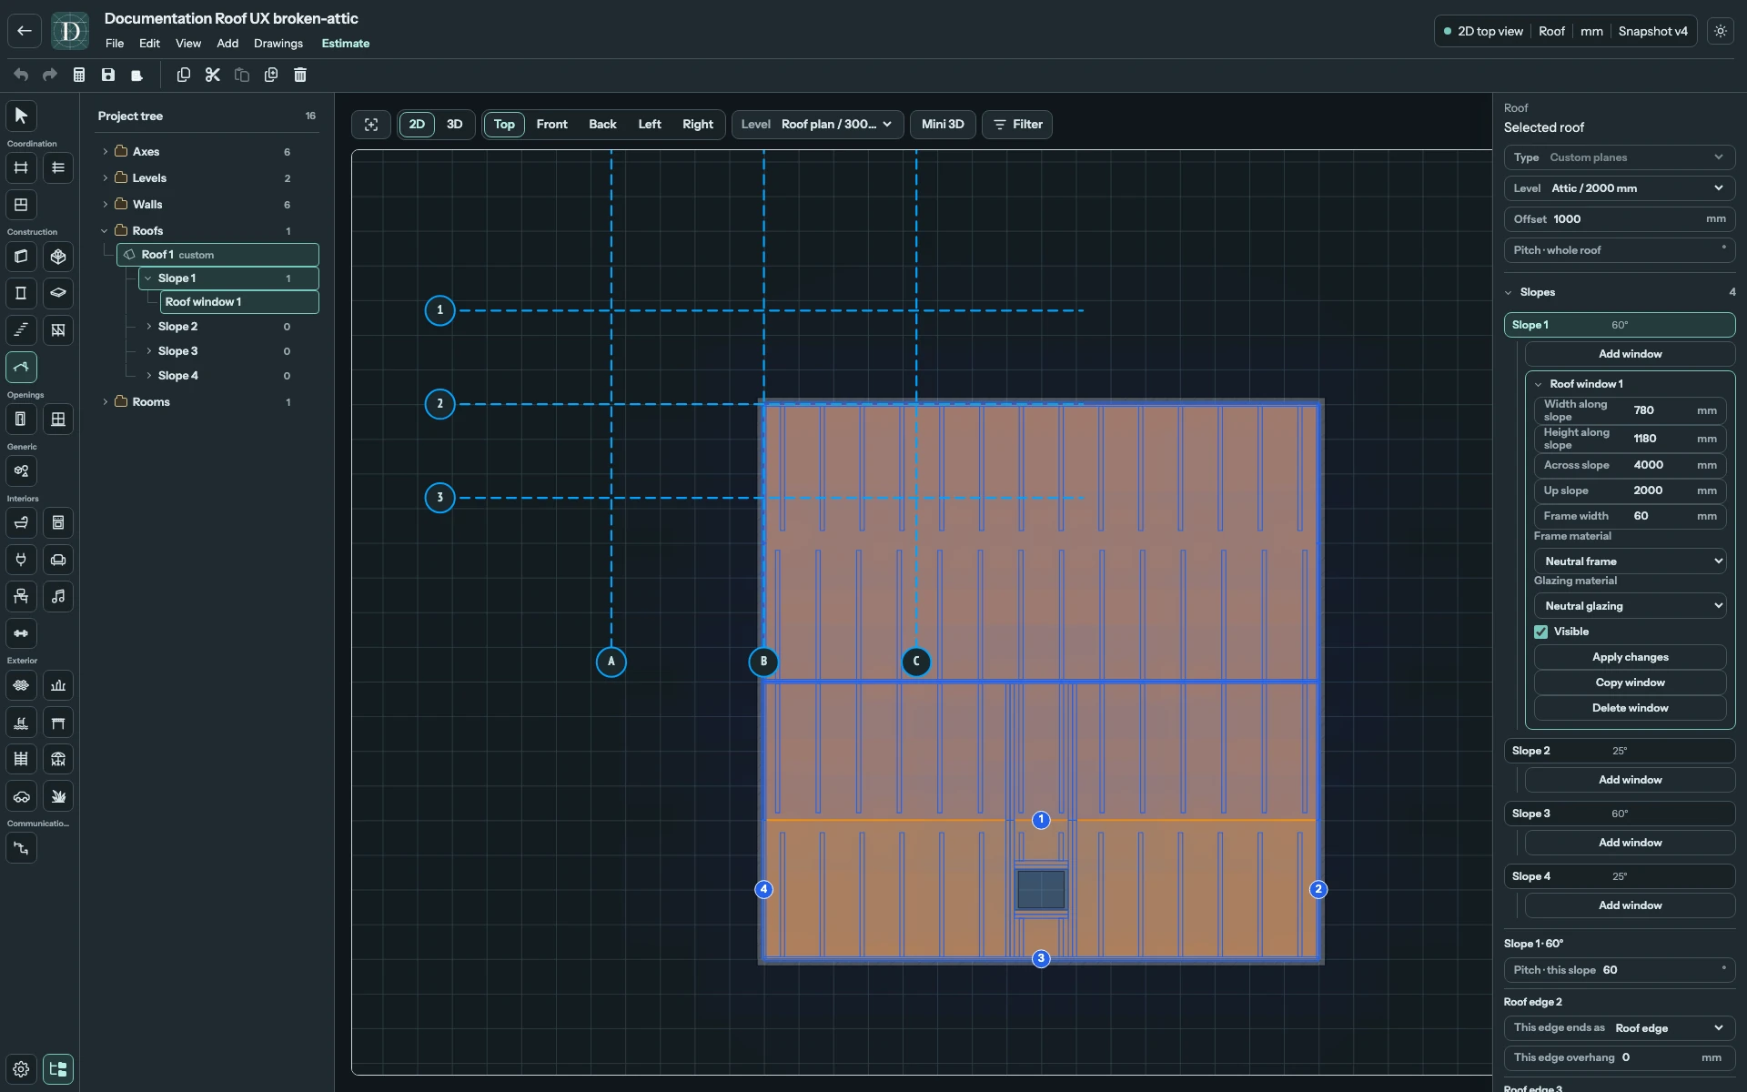Open the communications pipe tool

click(x=21, y=848)
